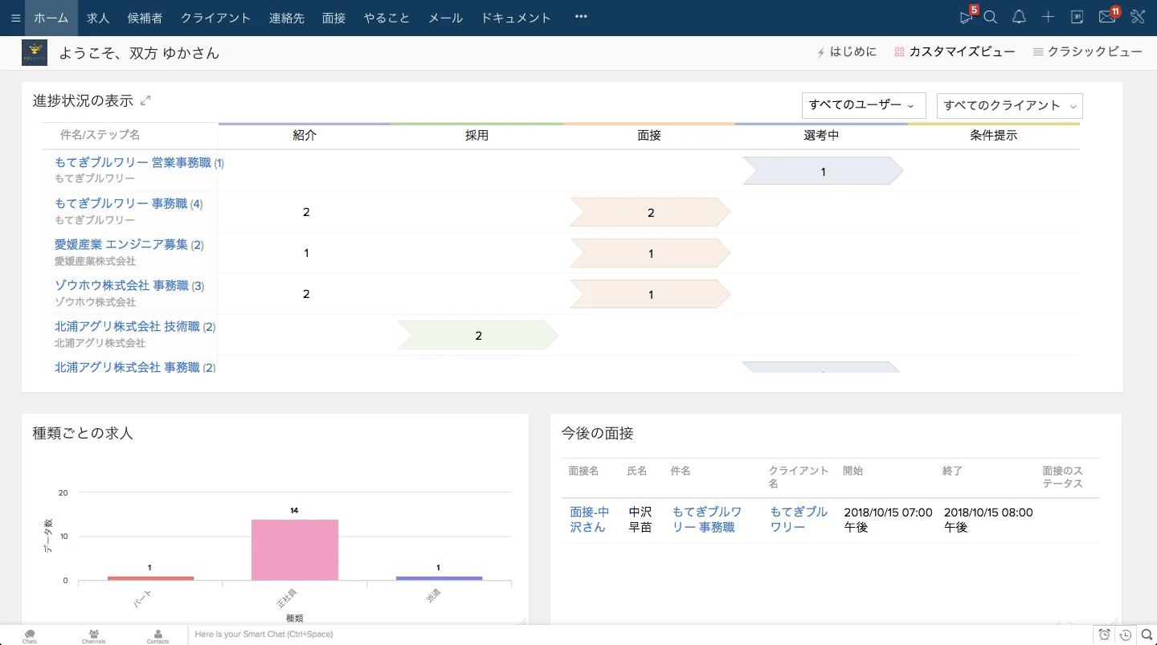Click the search magnifier in top bar

click(x=991, y=18)
